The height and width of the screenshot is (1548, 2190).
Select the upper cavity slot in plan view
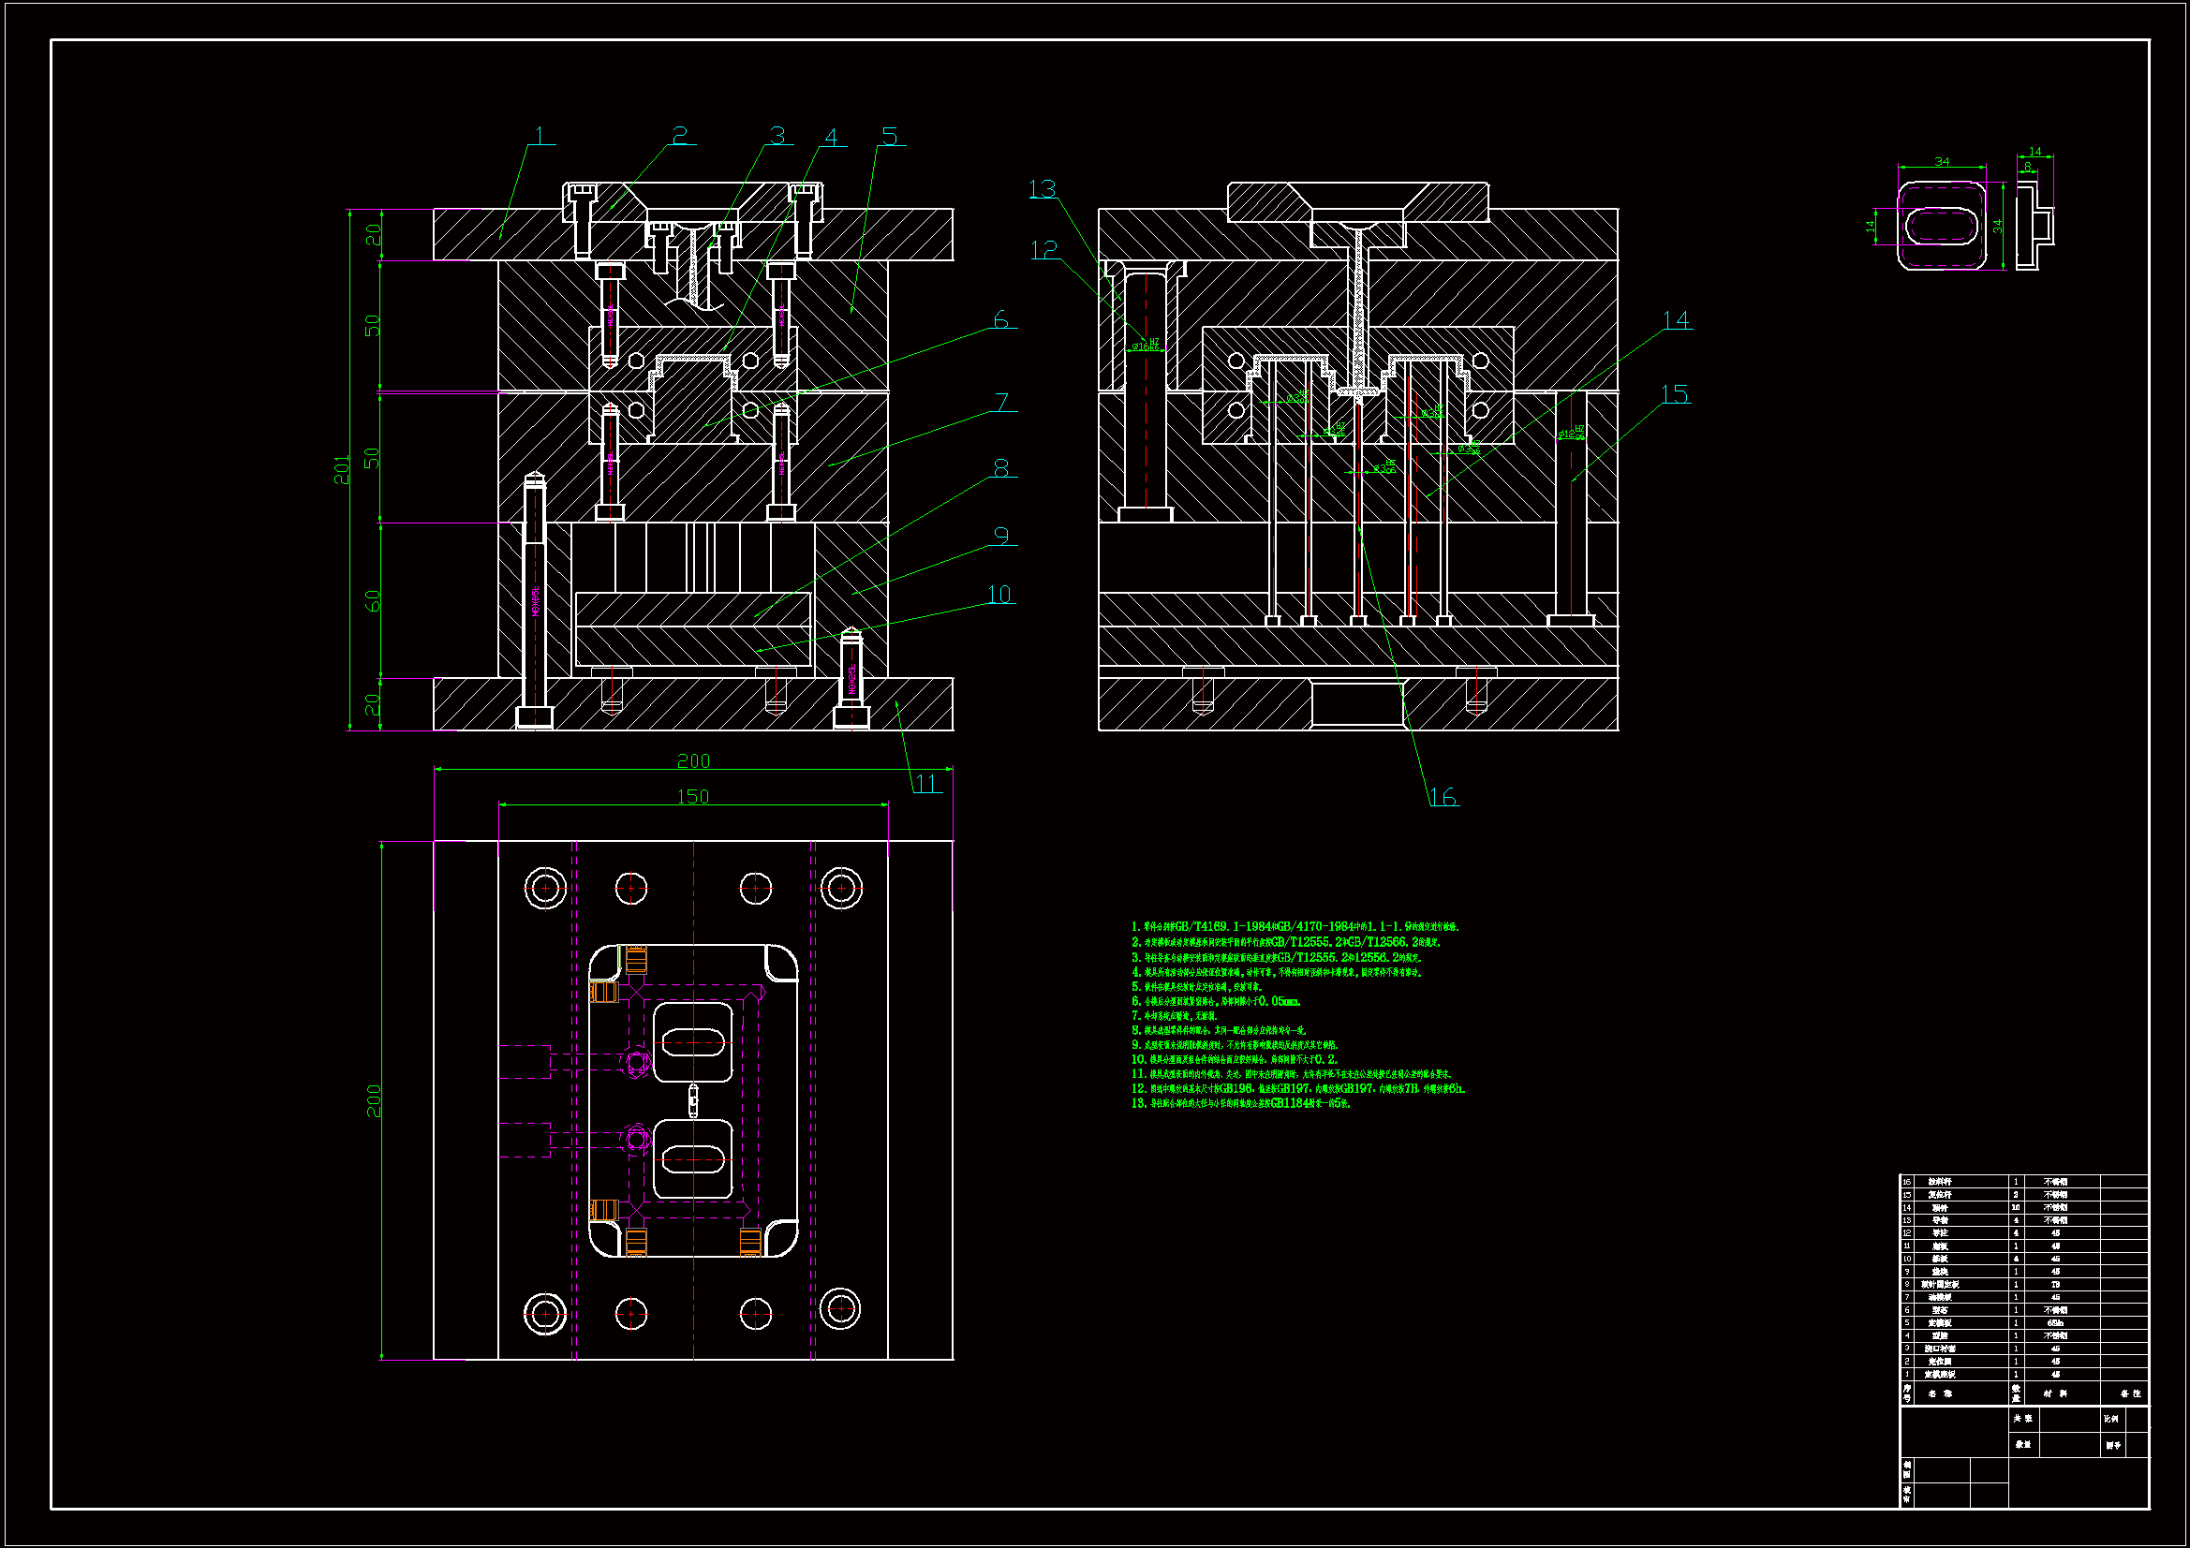692,1041
